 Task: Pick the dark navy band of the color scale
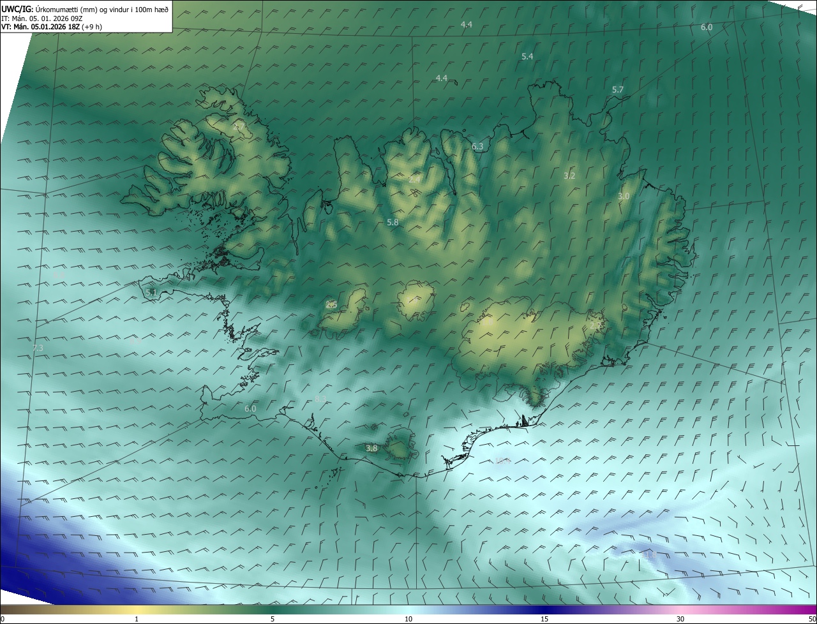(x=544, y=610)
